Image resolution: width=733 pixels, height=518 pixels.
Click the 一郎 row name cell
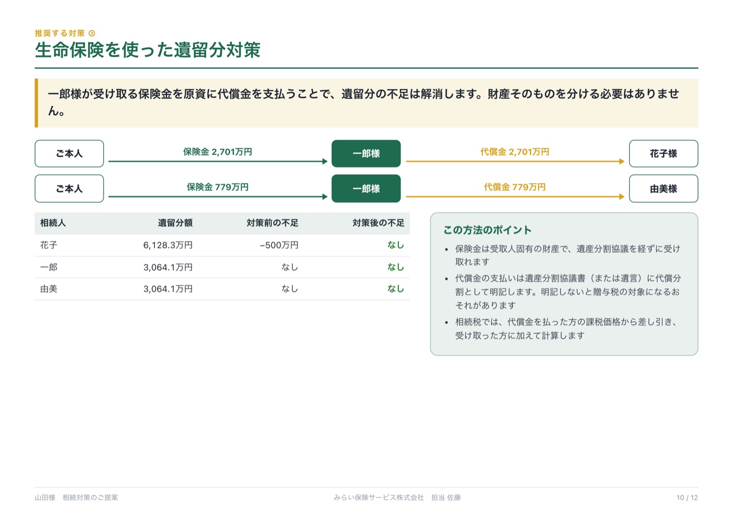coord(49,267)
